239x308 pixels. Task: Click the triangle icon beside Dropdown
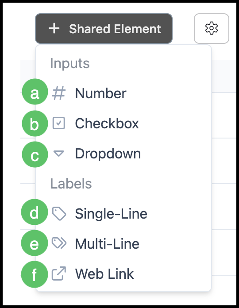pos(59,154)
